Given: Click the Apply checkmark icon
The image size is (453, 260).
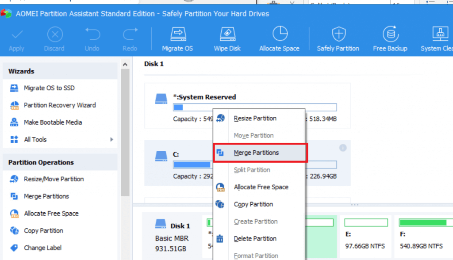Looking at the screenshot, I should point(17,34).
